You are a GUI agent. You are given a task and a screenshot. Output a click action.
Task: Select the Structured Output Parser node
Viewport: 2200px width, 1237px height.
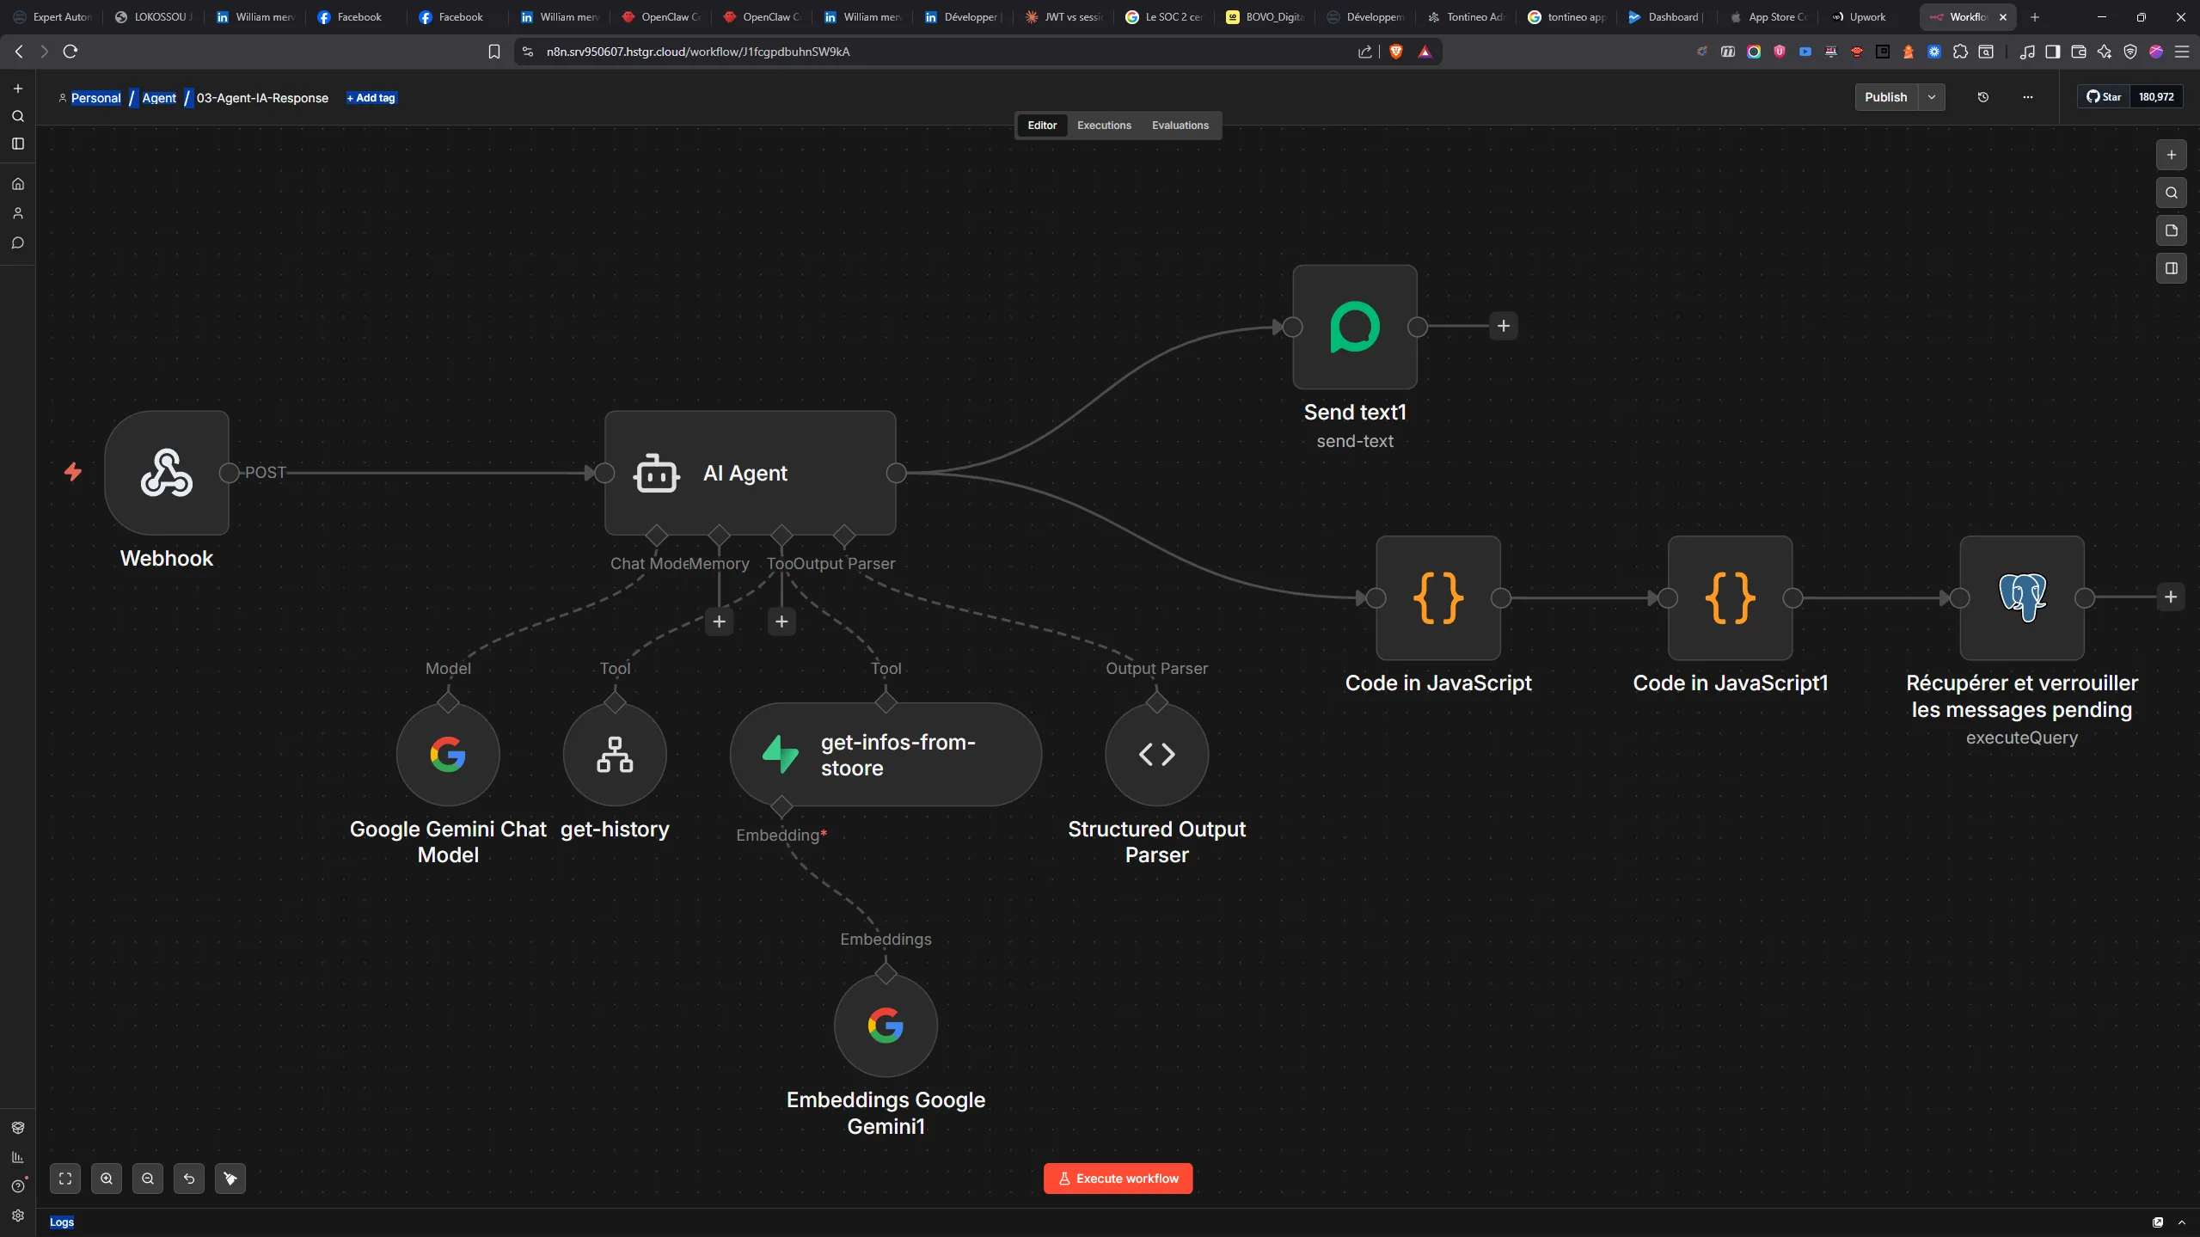(1156, 755)
